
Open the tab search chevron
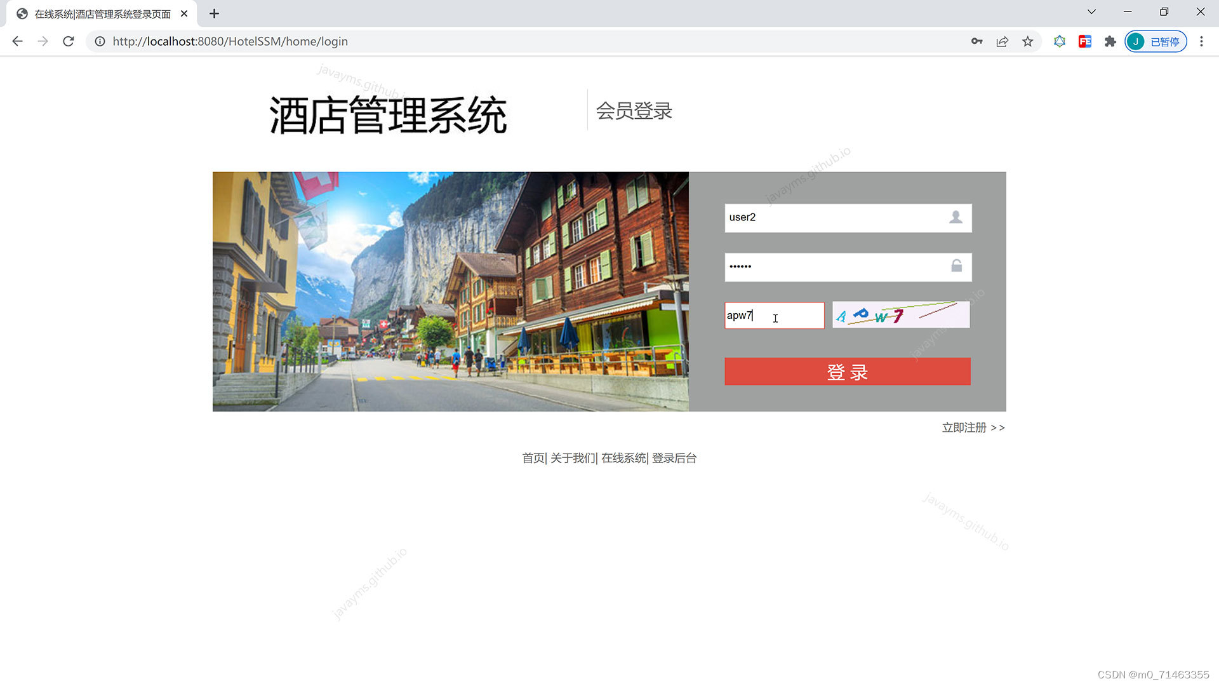tap(1091, 12)
